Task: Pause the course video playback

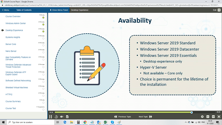Action: click(x=51, y=117)
